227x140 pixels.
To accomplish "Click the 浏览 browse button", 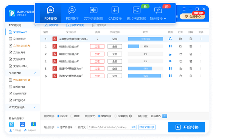I will 133,127.
